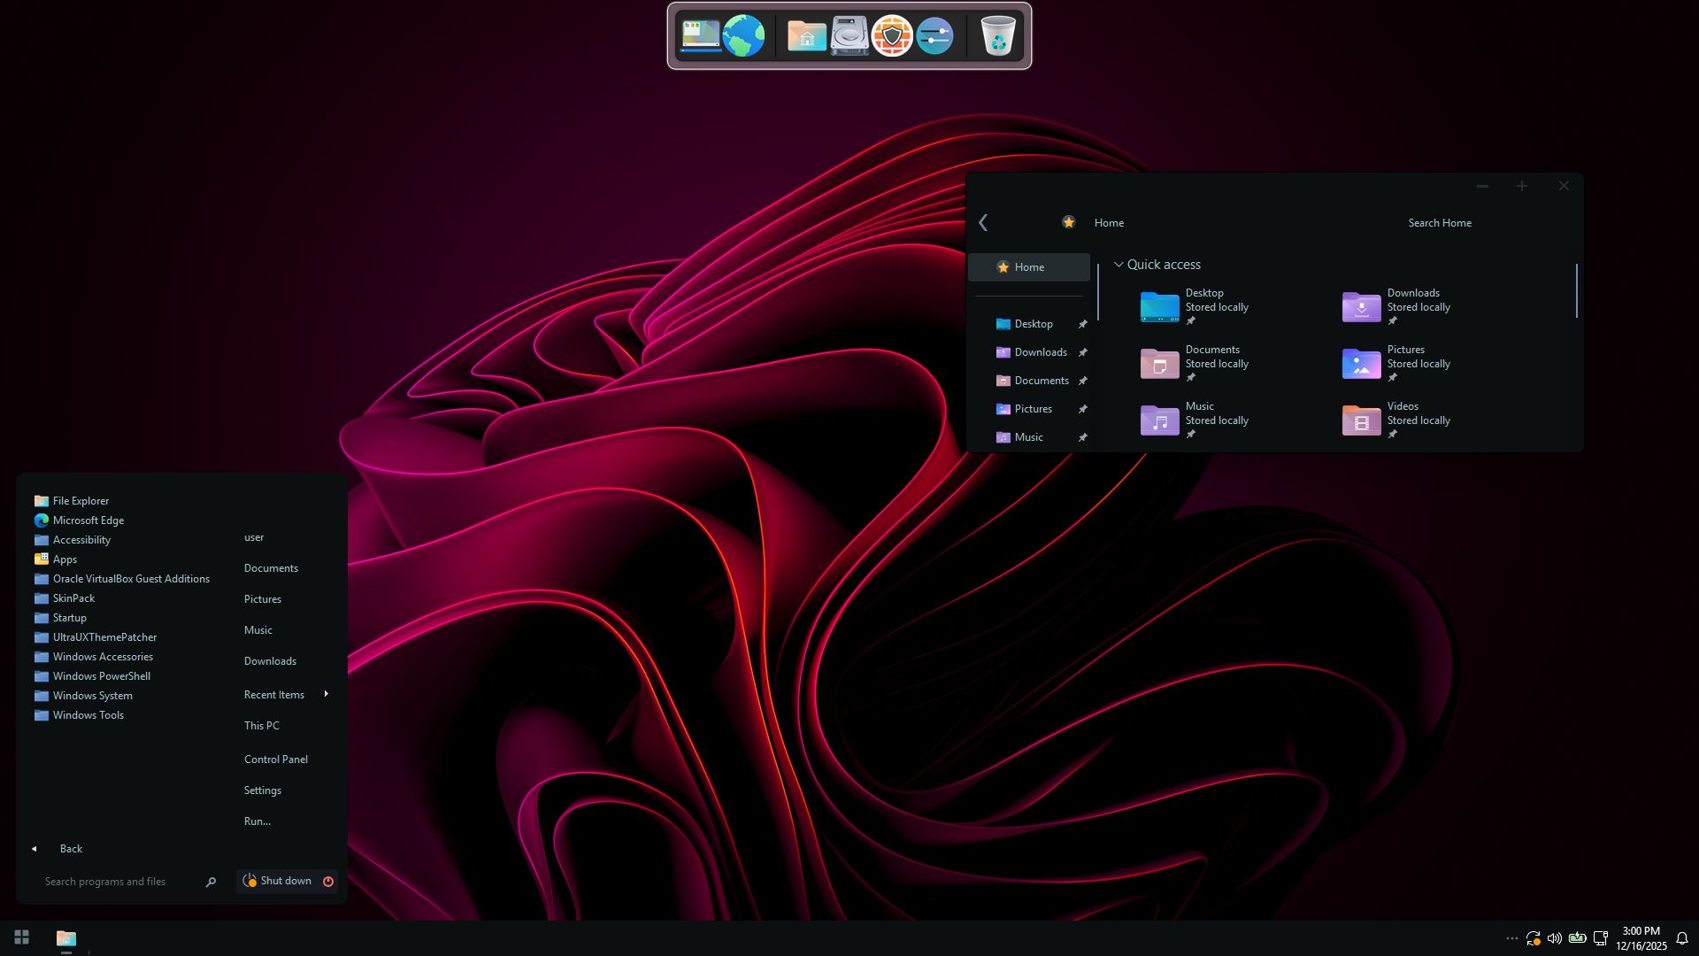Open the battery charging tray icon
The image size is (1699, 956).
point(1577,938)
